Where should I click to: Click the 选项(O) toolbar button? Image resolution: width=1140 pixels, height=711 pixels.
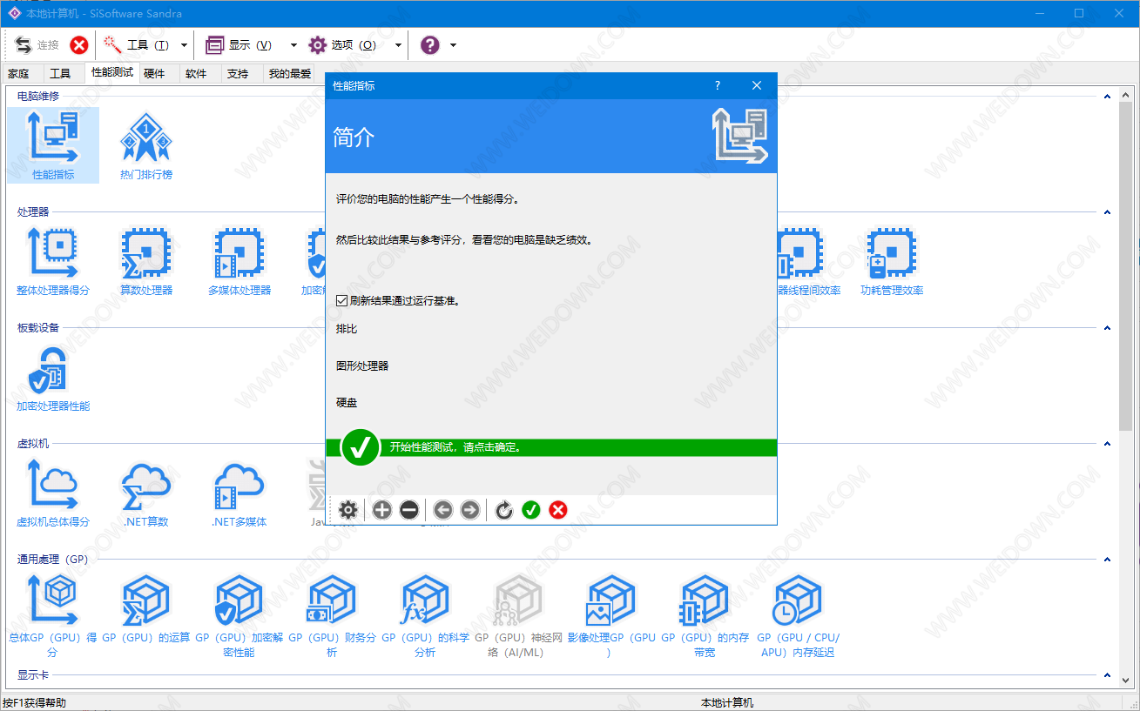[343, 45]
